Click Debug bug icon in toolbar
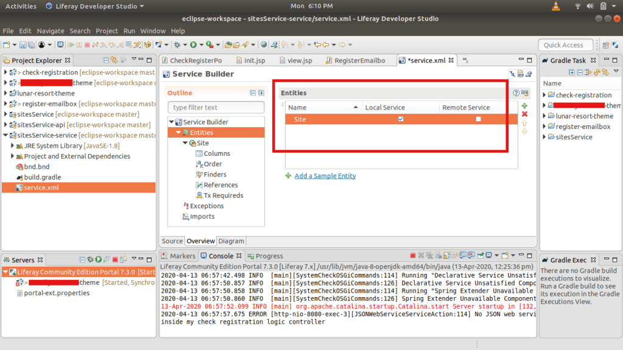This screenshot has width=623, height=350. tap(177, 45)
